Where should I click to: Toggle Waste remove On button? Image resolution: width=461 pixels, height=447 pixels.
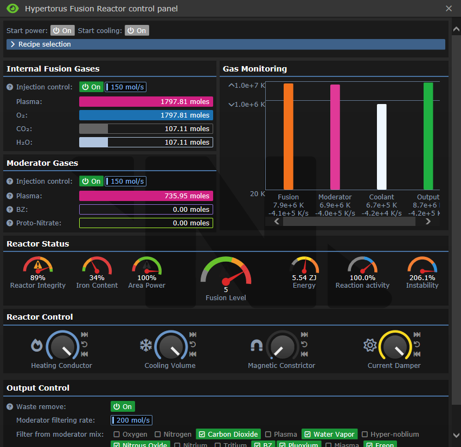pos(123,407)
